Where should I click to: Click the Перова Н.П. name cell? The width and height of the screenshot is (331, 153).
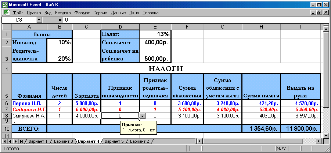[x=29, y=103]
